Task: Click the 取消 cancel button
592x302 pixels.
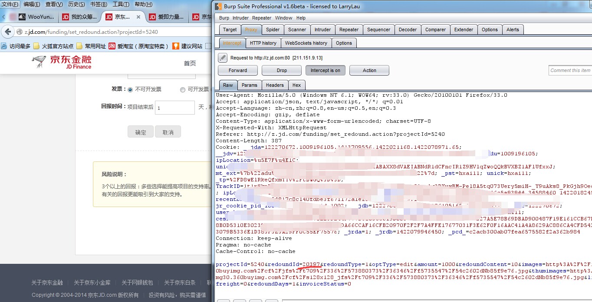Action: (168, 132)
